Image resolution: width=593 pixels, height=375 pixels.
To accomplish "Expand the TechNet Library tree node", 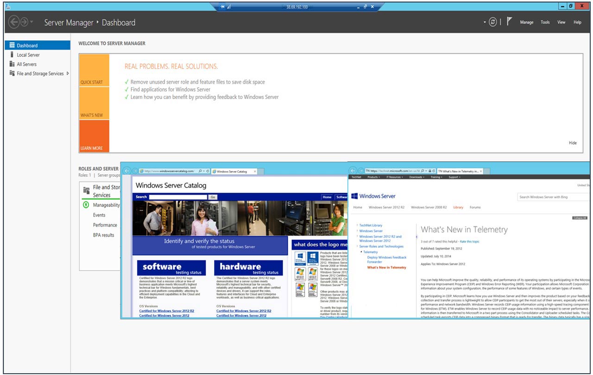I will 357,225.
